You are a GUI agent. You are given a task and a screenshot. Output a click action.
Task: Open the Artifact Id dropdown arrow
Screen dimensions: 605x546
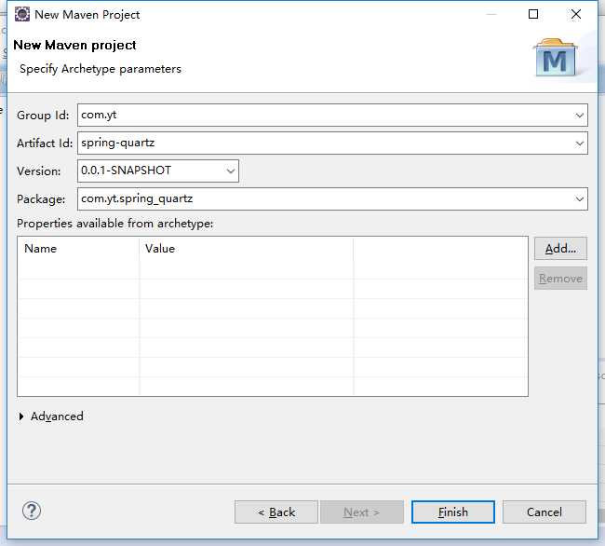(579, 143)
